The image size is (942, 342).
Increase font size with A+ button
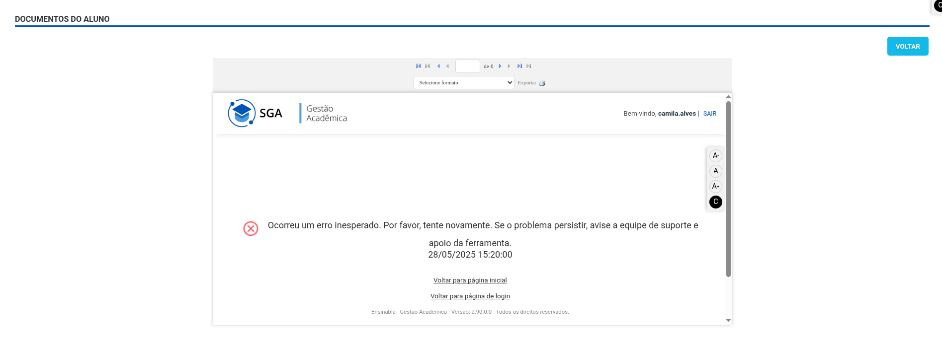(x=716, y=186)
